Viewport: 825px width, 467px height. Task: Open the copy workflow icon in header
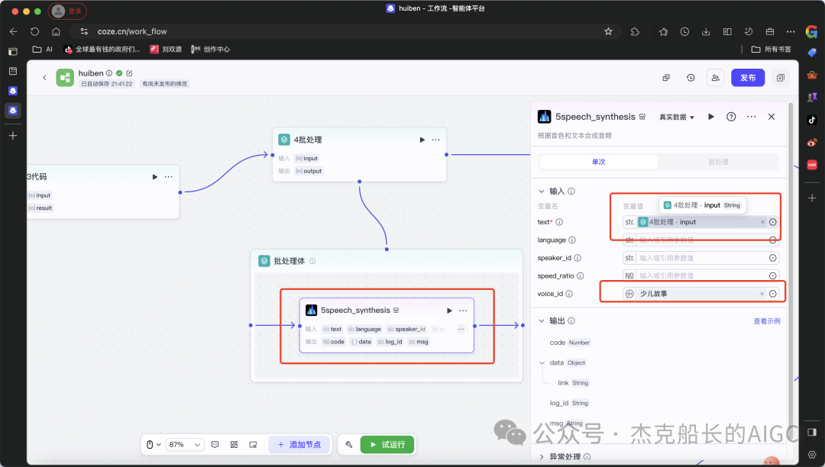[666, 78]
